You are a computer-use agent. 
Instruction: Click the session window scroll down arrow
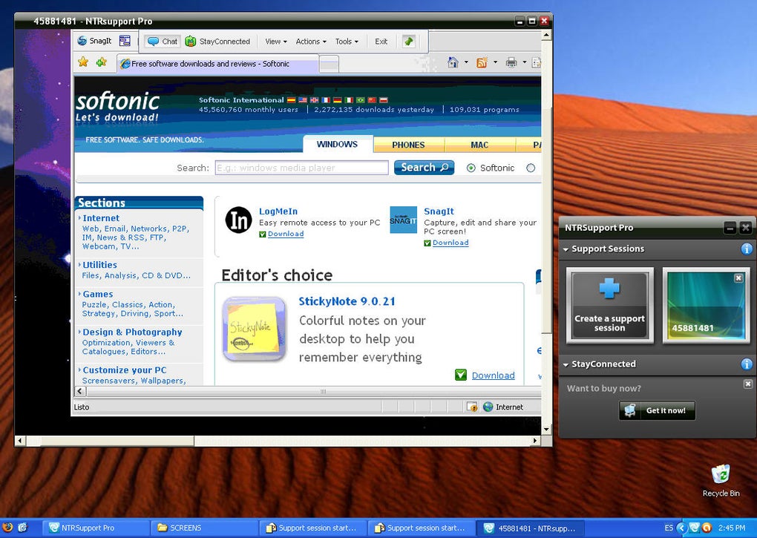pyautogui.click(x=546, y=429)
